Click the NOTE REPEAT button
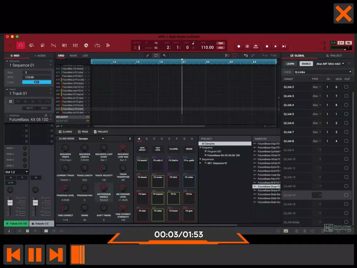 pos(142,149)
